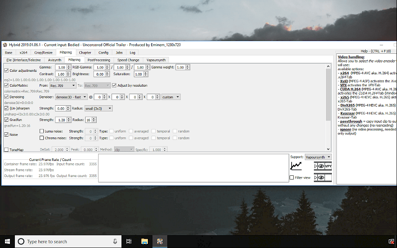397x248 pixels.
Task: Enable the Chroma noise checkbox
Action: 42,138
